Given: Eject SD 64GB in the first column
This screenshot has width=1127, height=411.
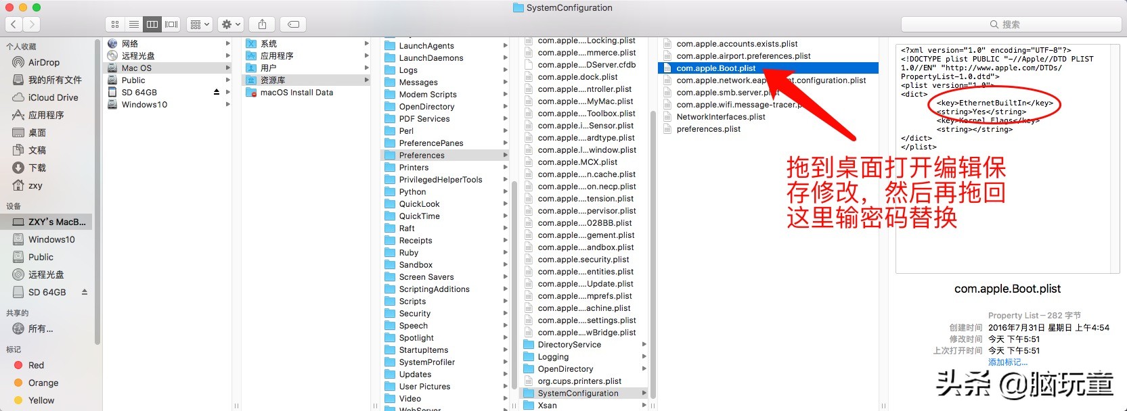Looking at the screenshot, I should tap(217, 92).
